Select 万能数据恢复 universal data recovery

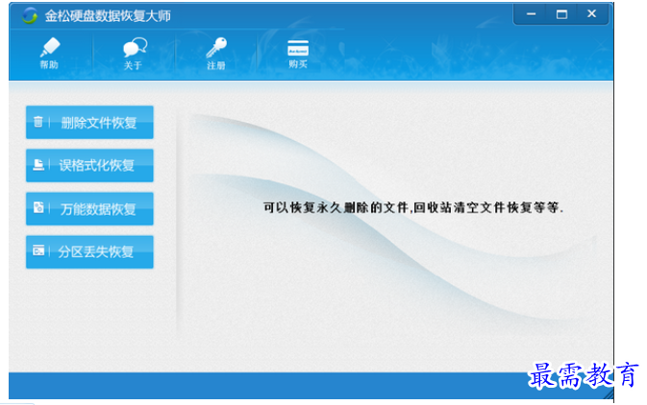pyautogui.click(x=89, y=208)
